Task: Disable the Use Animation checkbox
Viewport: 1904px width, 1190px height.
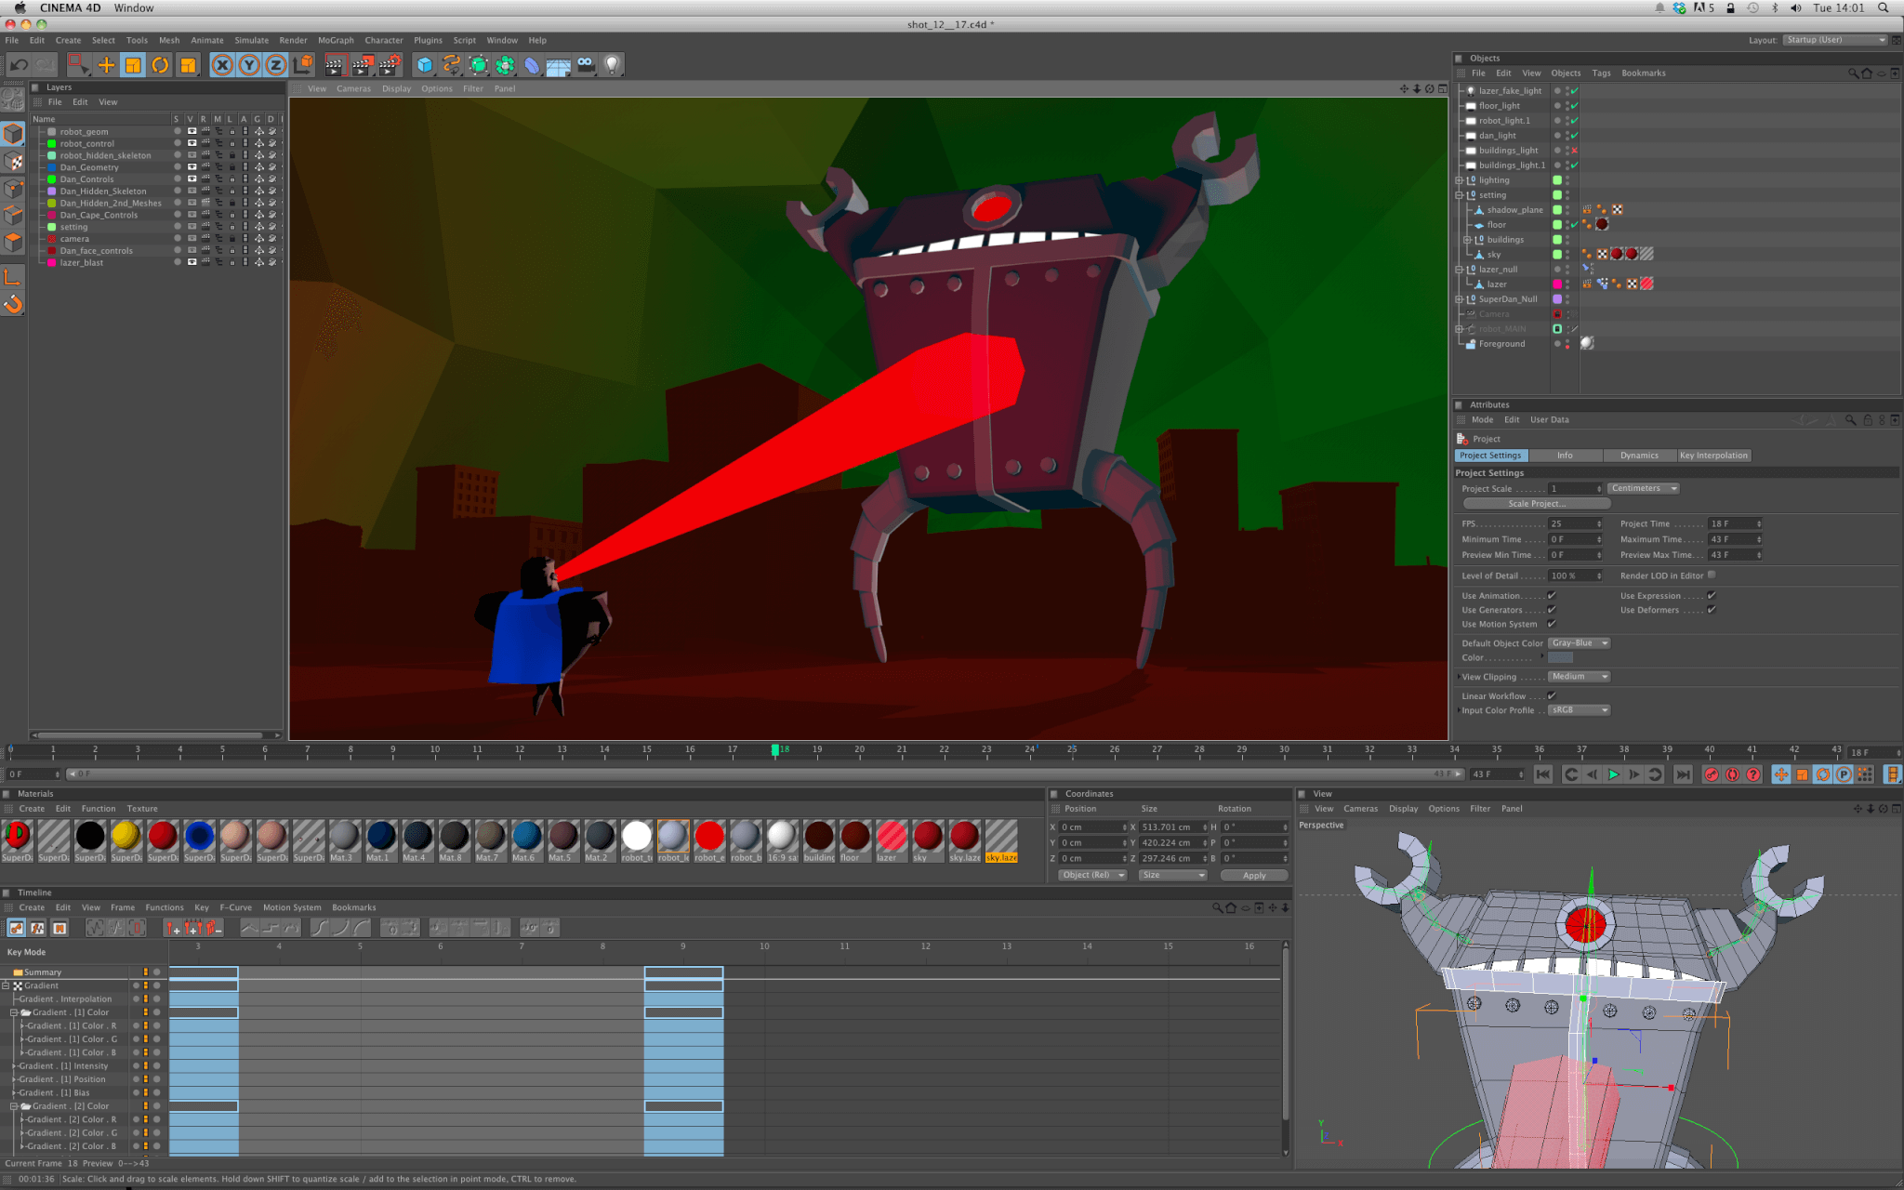Action: [x=1552, y=596]
